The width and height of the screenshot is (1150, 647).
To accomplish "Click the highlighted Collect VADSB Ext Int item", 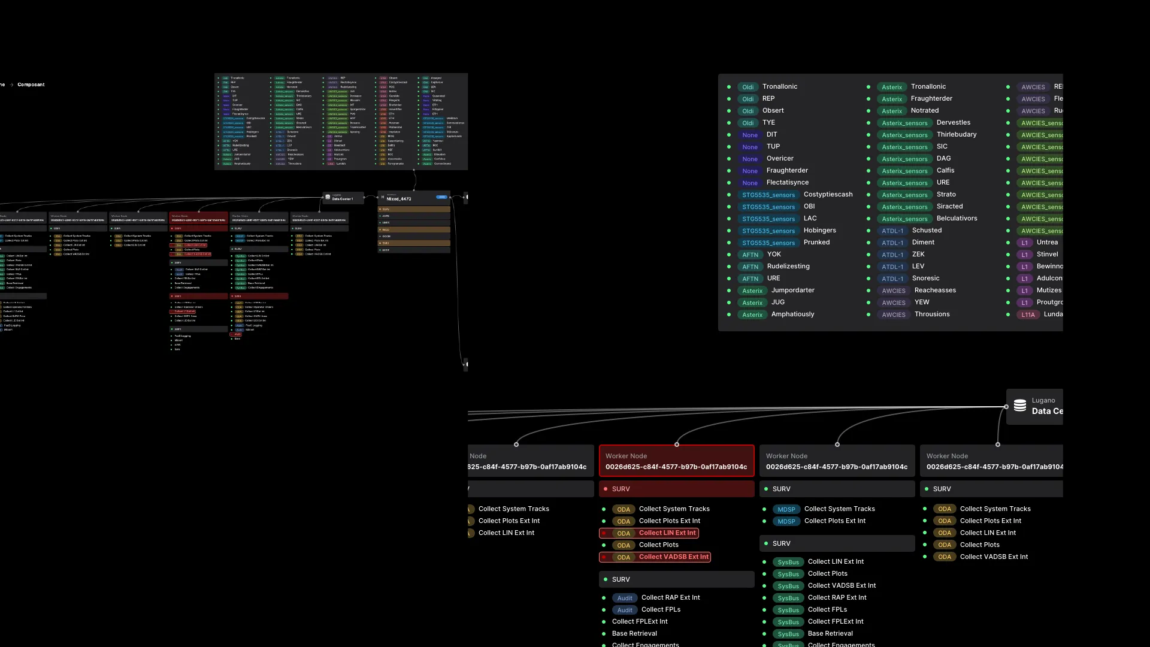I will click(x=673, y=557).
